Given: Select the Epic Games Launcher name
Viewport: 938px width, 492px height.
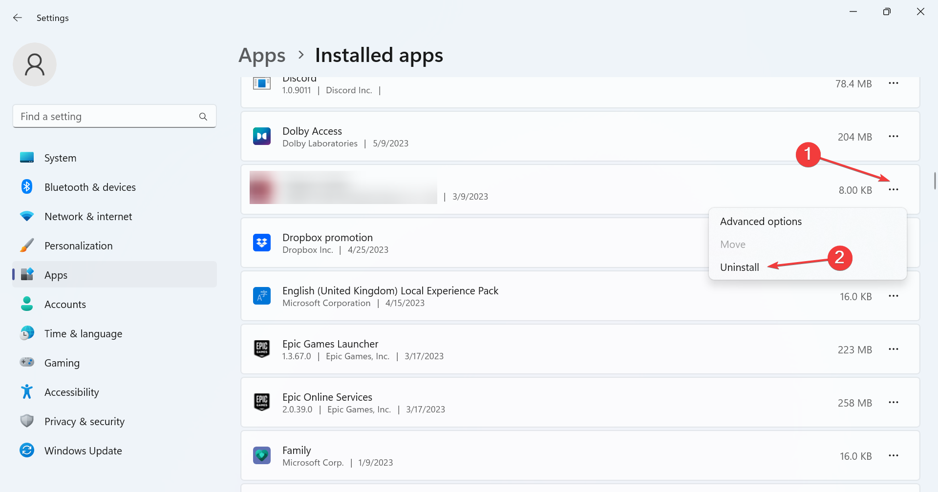Looking at the screenshot, I should point(330,344).
